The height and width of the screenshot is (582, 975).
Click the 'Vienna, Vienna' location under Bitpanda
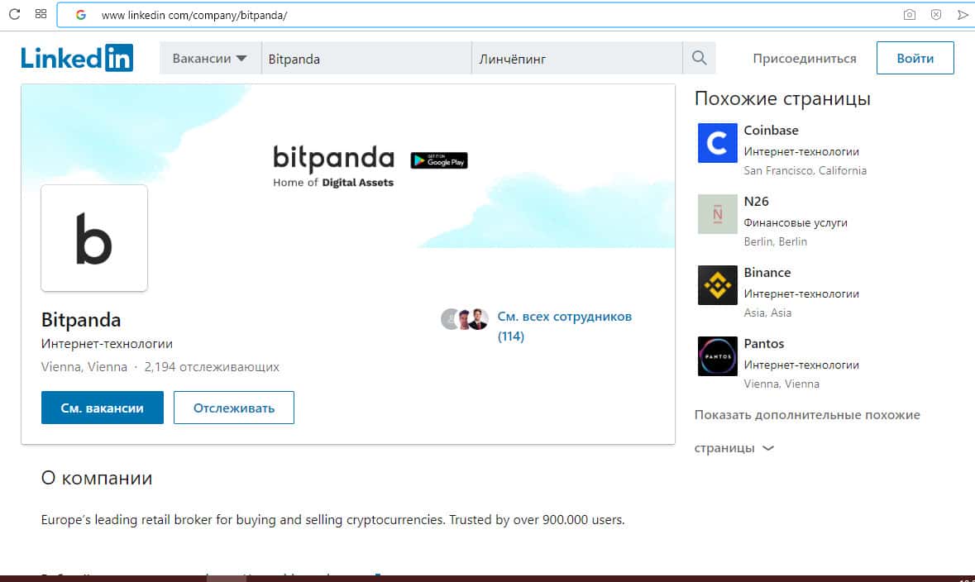pyautogui.click(x=84, y=367)
